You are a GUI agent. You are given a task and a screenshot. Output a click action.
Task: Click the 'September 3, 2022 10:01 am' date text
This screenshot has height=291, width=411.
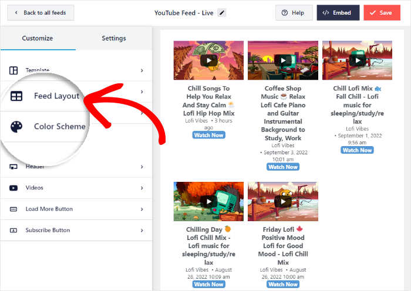tap(284, 156)
